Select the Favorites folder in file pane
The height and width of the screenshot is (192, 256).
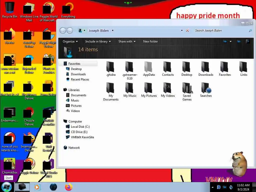tap(225, 69)
